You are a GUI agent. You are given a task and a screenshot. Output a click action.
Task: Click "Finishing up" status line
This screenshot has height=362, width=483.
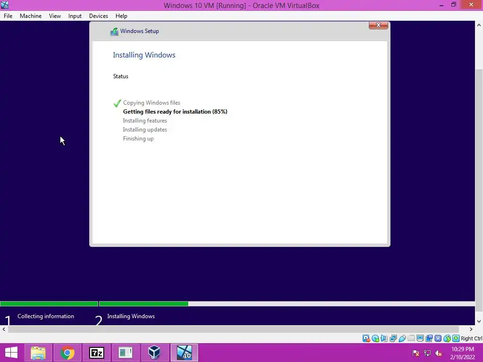pos(138,139)
